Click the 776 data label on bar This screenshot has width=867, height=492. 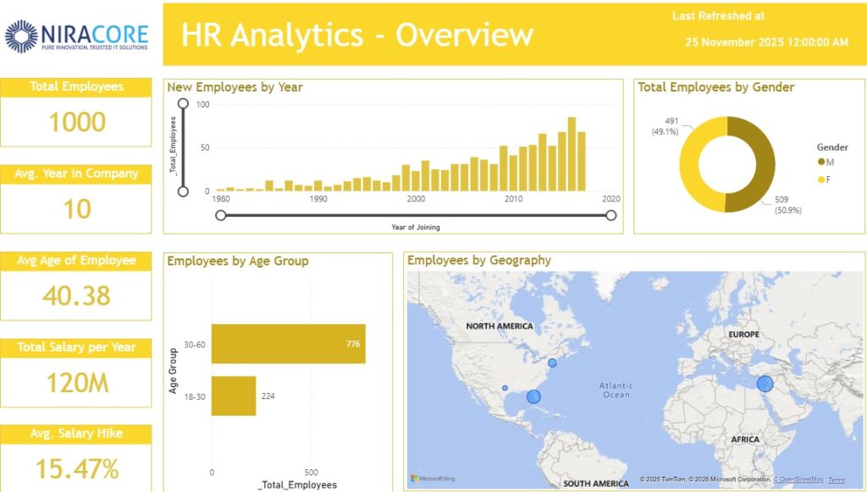(x=353, y=344)
